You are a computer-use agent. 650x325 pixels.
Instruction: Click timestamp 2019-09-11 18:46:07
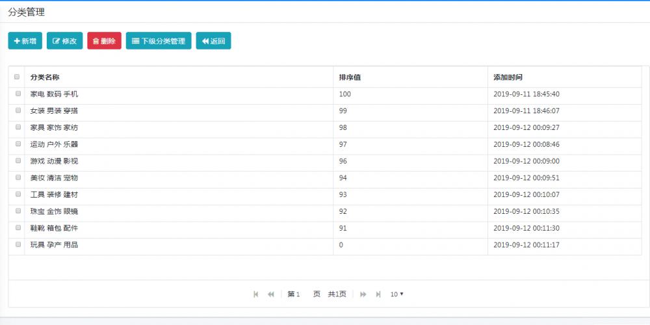pos(526,111)
